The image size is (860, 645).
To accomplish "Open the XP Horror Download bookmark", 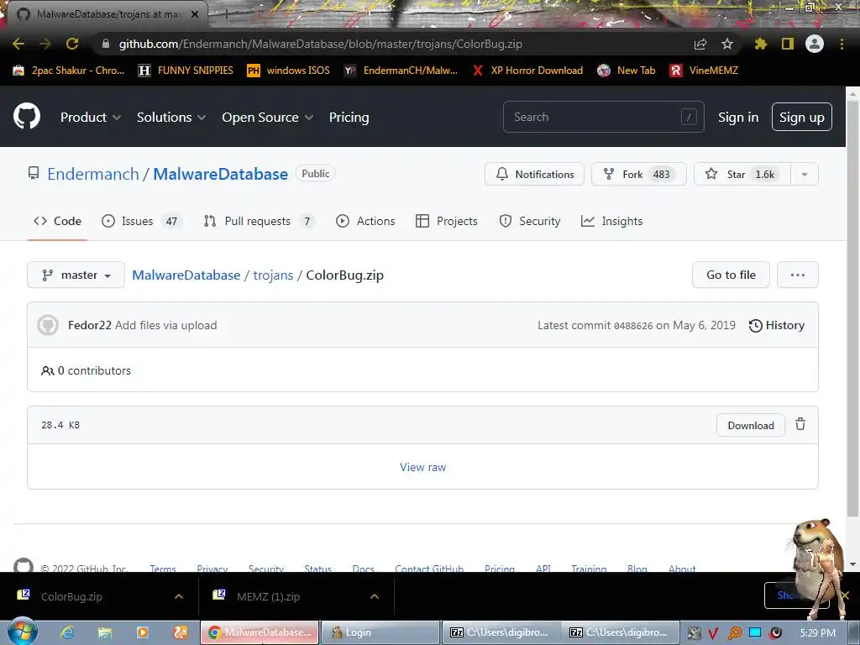I will click(x=527, y=71).
